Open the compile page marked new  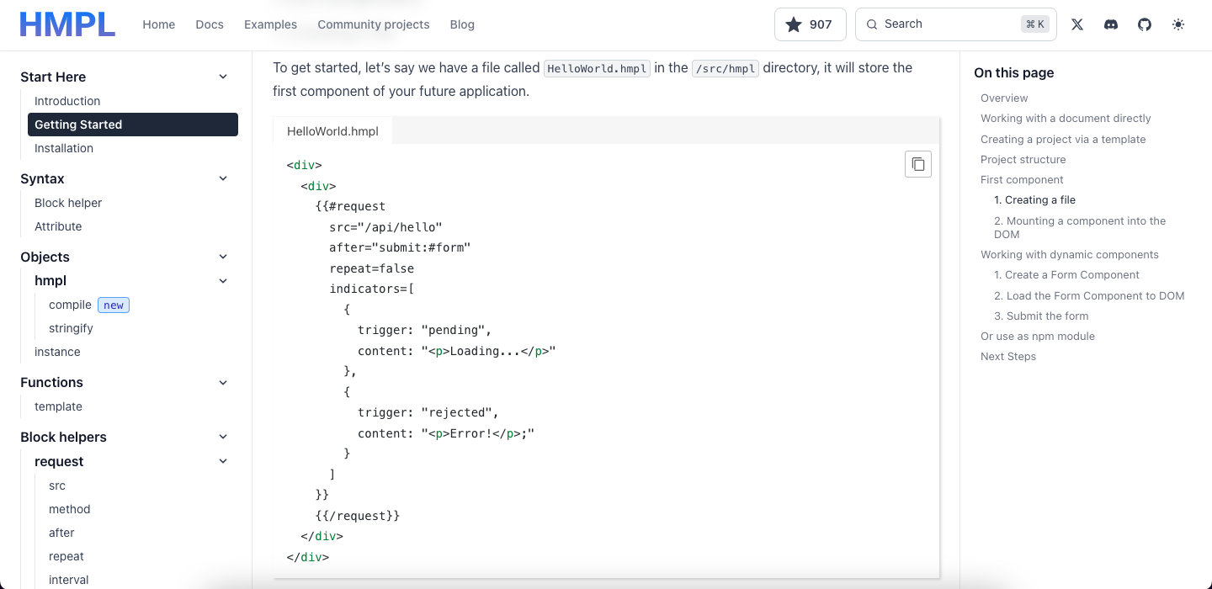coord(71,305)
